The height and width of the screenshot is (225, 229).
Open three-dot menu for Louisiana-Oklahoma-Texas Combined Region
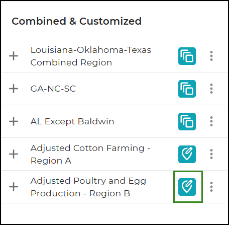pos(211,56)
